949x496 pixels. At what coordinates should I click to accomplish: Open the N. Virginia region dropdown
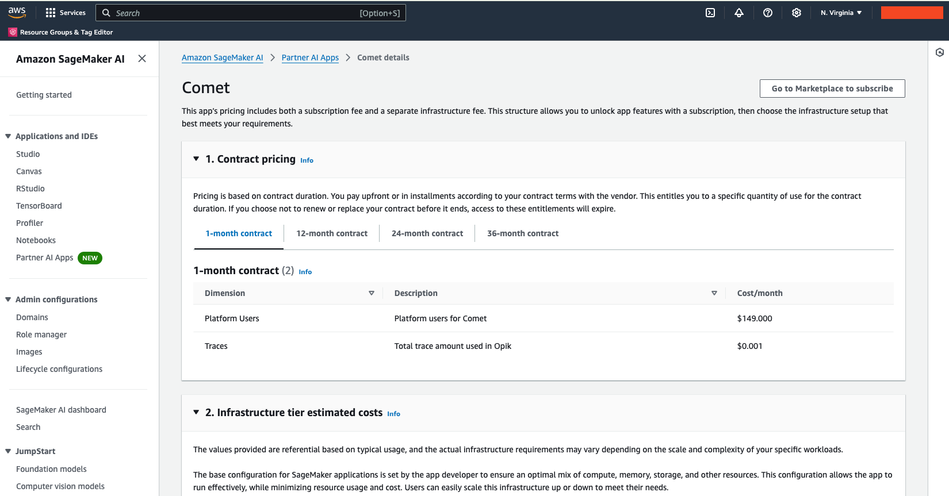(841, 13)
